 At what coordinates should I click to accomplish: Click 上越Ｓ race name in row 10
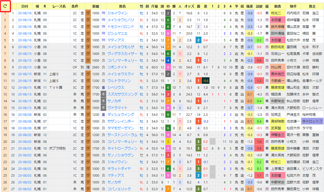click(x=54, y=74)
